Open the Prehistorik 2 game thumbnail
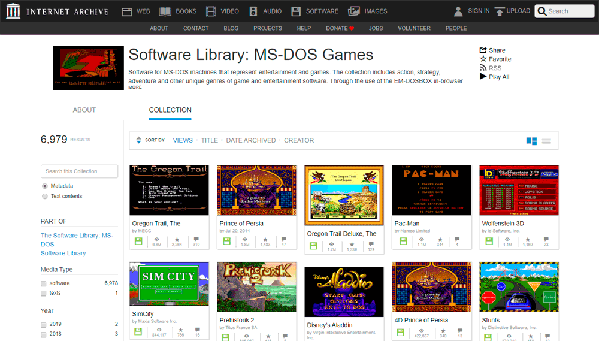Image resolution: width=599 pixels, height=341 pixels. pos(257,287)
